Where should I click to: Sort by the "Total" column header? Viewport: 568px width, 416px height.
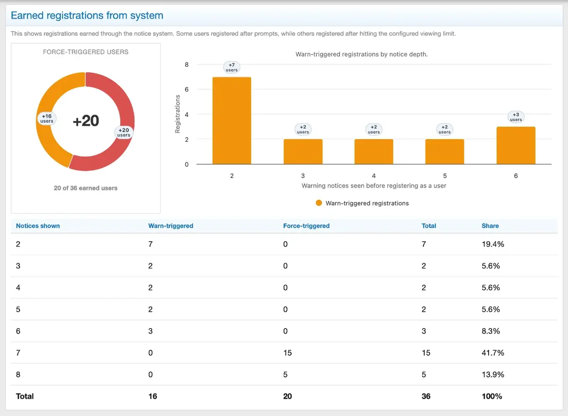(x=428, y=226)
